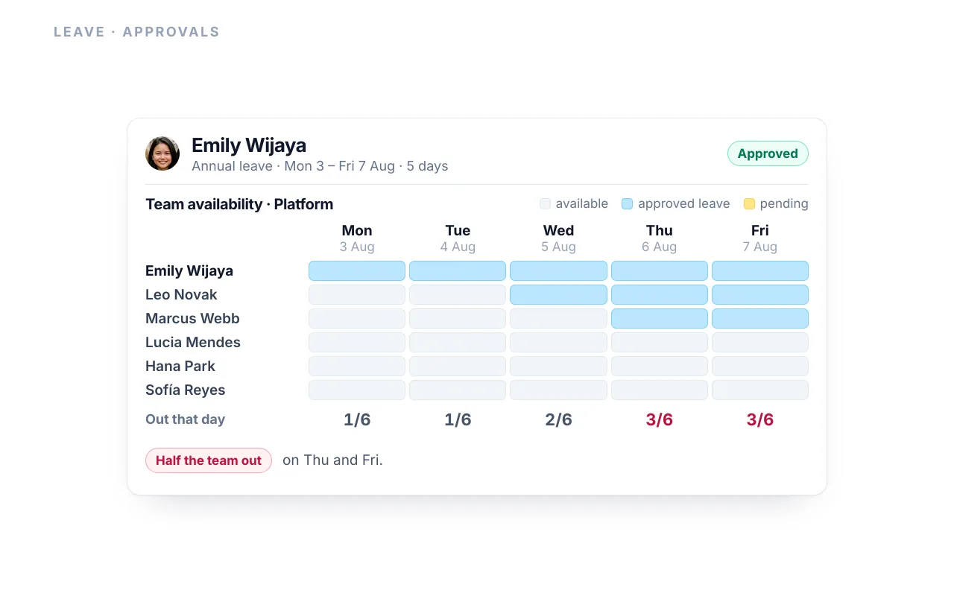
Task: Click Leo Novak's Wednesday leave cell
Action: pos(558,294)
